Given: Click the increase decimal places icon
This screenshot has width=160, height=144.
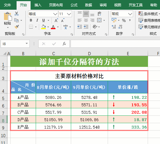Looking at the screenshot, I should coord(114,27).
